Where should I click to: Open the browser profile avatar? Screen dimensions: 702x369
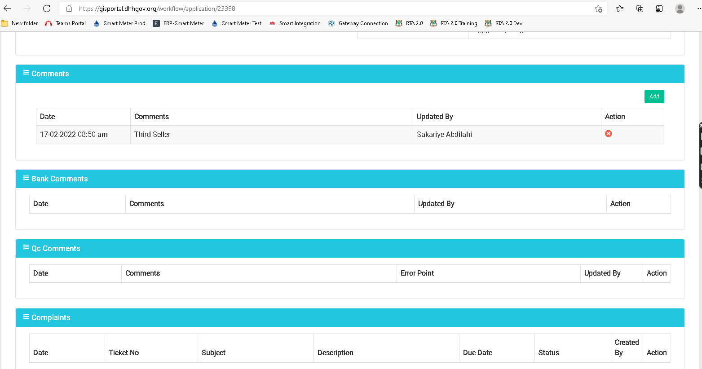[x=680, y=9]
